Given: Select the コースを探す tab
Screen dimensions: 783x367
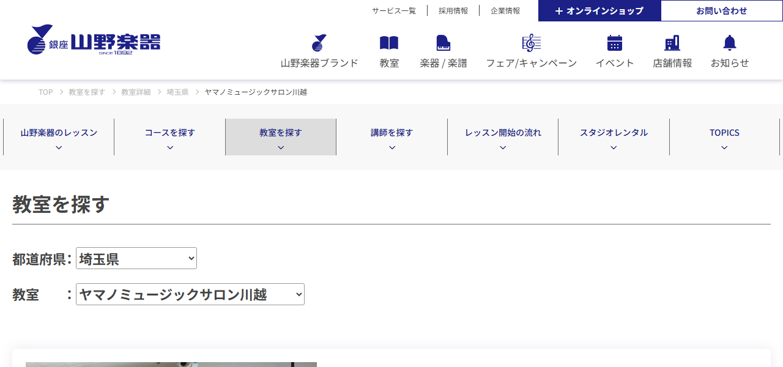Looking at the screenshot, I should [x=170, y=137].
